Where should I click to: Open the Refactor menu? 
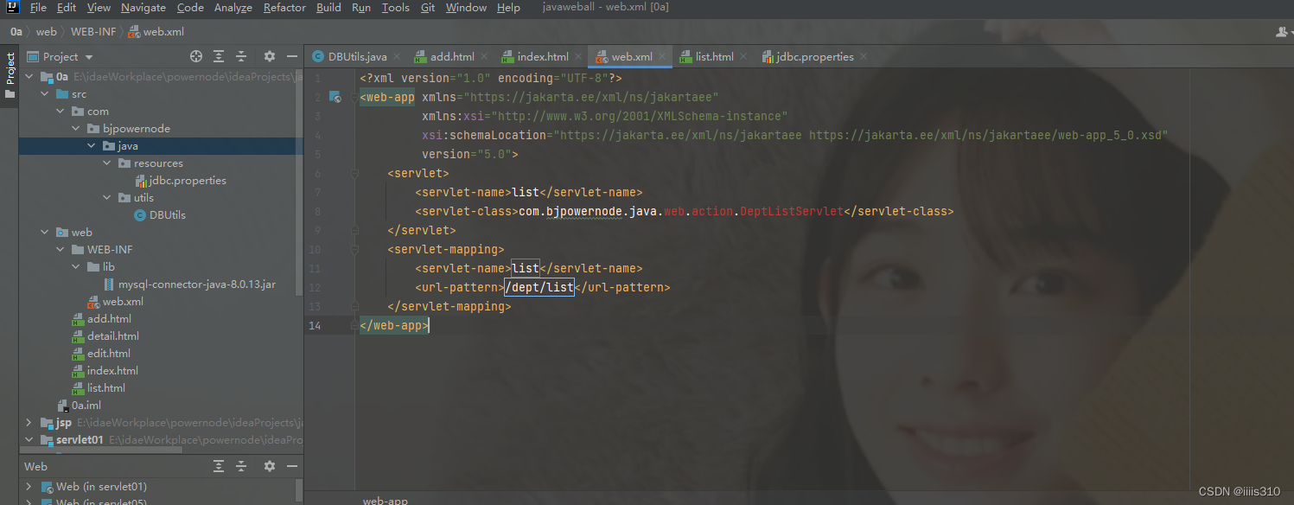(x=284, y=8)
